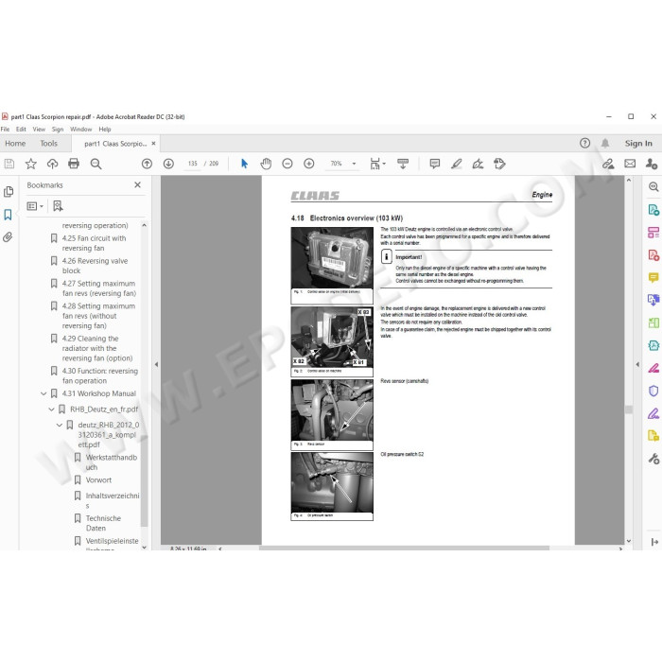662x662 pixels.
Task: Open the Help question mark icon
Action: click(x=584, y=143)
